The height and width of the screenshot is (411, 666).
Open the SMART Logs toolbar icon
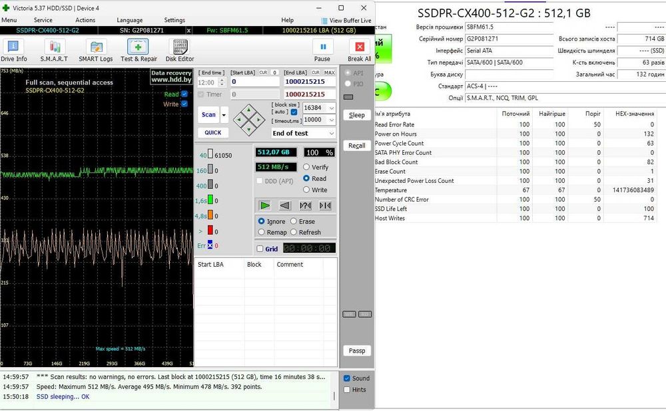click(96, 47)
